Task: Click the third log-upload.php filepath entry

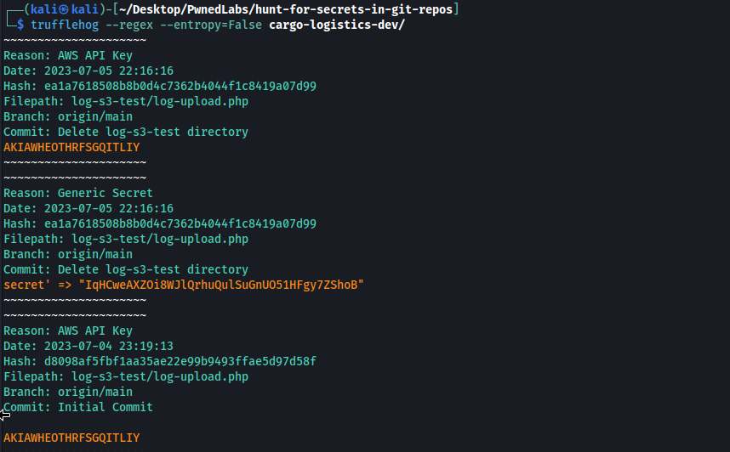Action: coord(160,376)
